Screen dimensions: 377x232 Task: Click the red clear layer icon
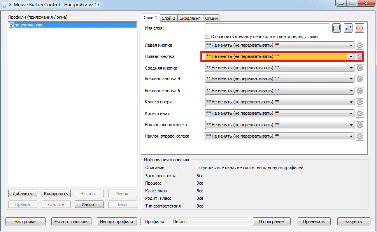tap(359, 28)
